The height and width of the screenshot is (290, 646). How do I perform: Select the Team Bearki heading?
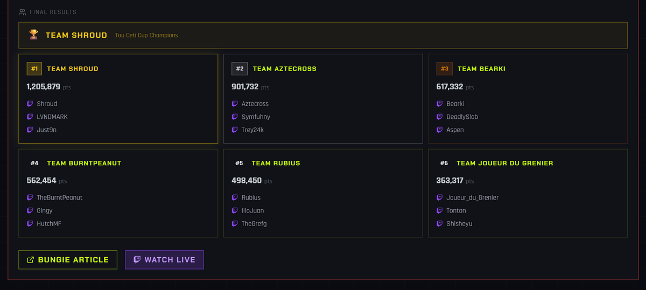[x=481, y=69]
